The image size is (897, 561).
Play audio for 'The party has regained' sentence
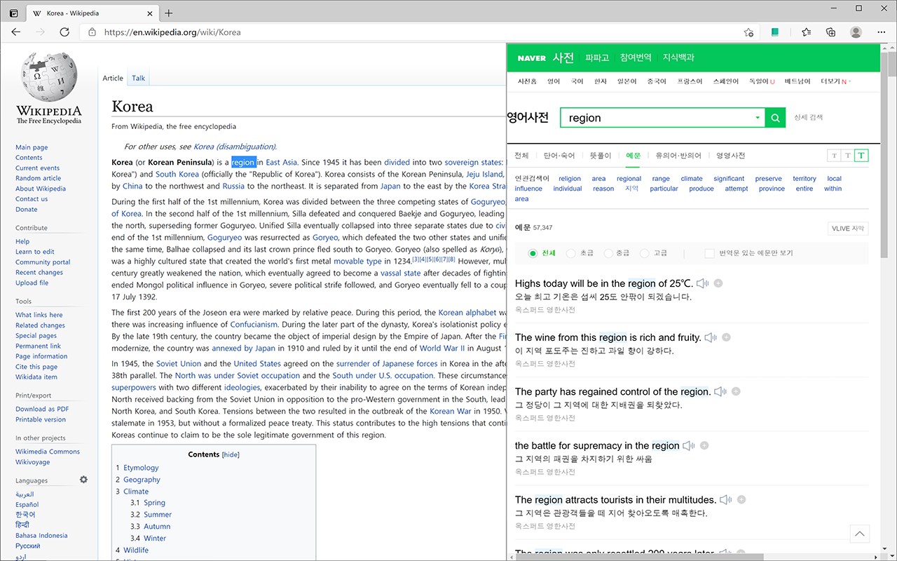pos(720,391)
